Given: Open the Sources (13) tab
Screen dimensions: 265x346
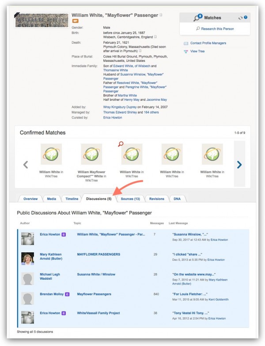Looking at the screenshot, I should pos(130,199).
